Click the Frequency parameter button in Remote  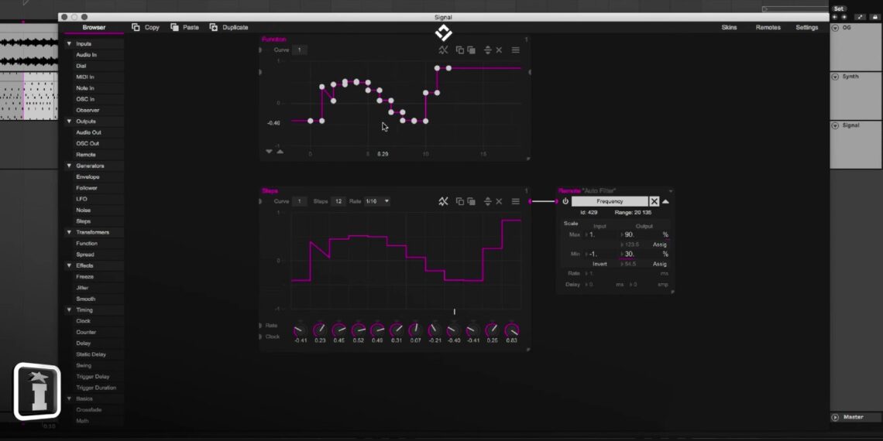610,201
